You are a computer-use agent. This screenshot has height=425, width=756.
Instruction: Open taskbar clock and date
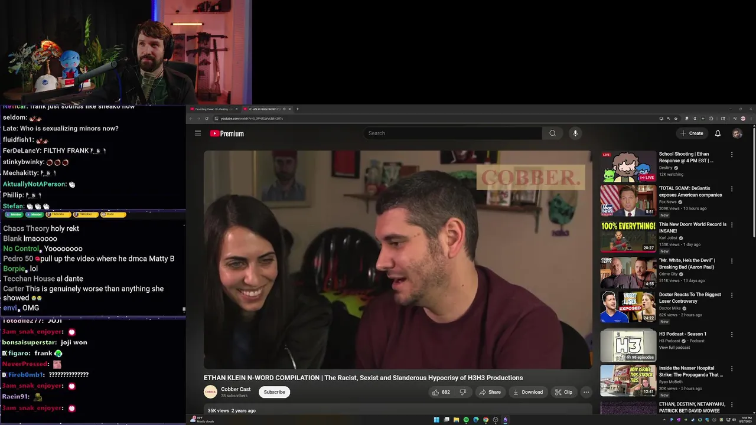744,420
